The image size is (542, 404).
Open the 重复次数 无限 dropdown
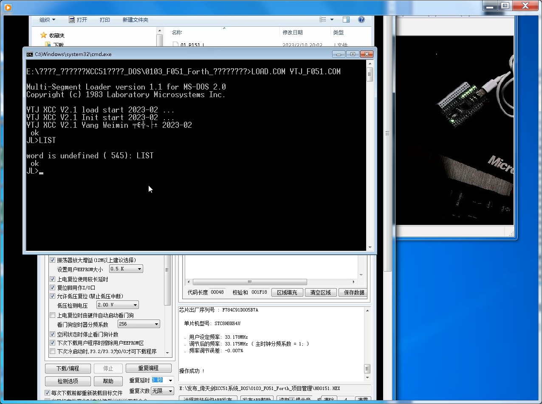tap(163, 391)
